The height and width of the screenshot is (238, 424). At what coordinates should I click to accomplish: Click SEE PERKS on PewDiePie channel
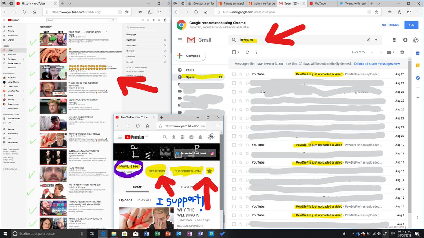[x=157, y=171]
